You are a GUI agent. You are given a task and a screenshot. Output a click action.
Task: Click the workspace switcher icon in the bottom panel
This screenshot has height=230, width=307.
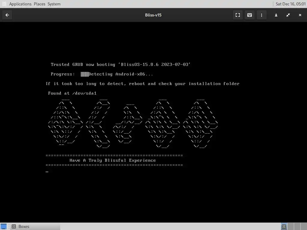[284, 226]
